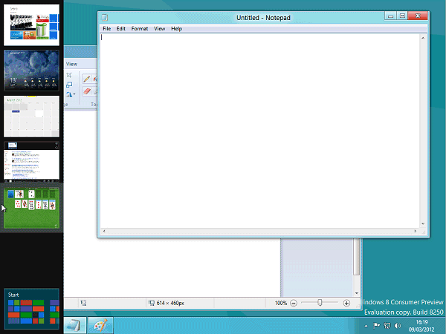Click the Paint zoom slider handle
Image resolution: width=446 pixels, height=334 pixels.
(x=320, y=303)
